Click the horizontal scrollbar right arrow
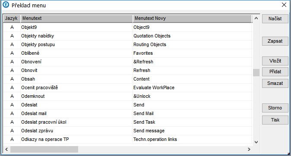Screen dimensions: 291x156 pyautogui.click(x=249, y=149)
